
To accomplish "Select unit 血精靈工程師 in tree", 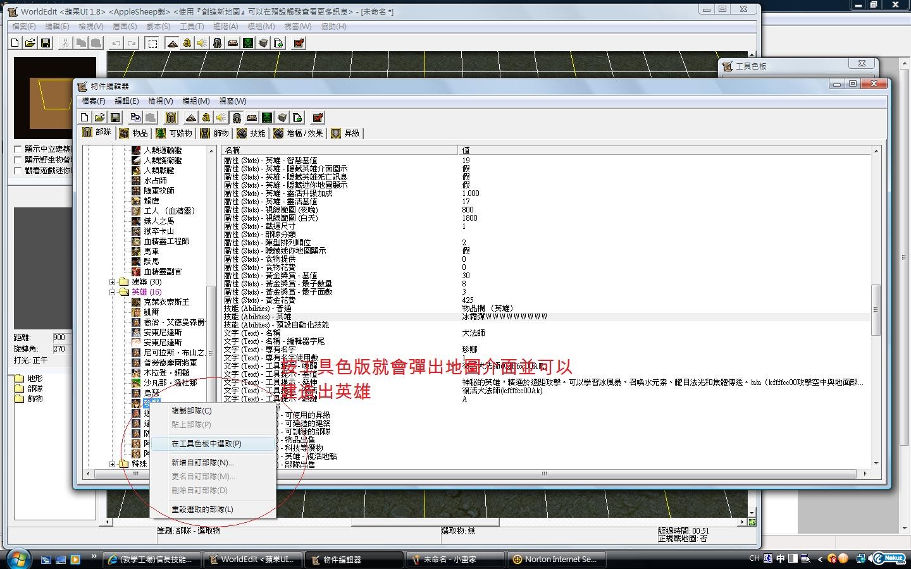I will [166, 242].
